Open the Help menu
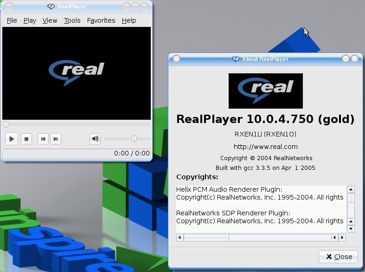365x272 pixels. pos(129,20)
